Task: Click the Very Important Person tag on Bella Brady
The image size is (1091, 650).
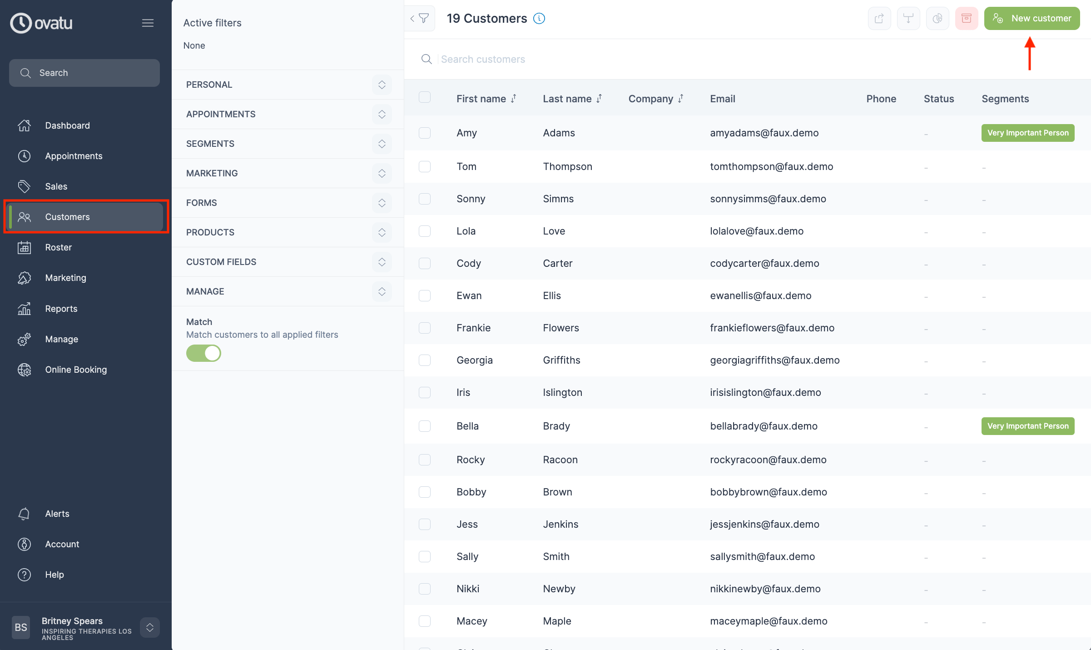Action: [x=1027, y=426]
